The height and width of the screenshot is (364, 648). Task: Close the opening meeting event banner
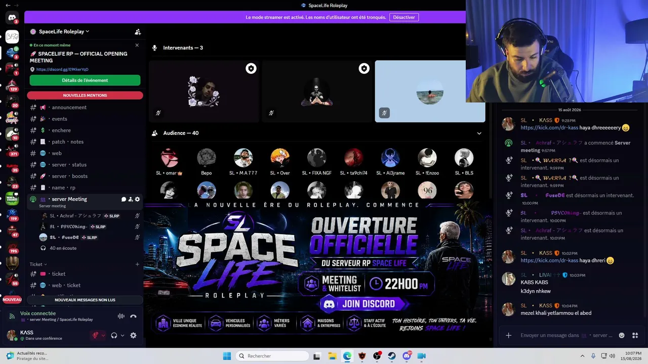tap(137, 45)
